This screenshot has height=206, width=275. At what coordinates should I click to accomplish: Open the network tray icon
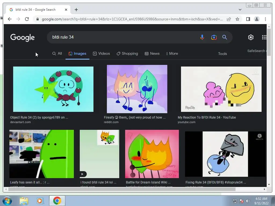pyautogui.click(x=235, y=201)
